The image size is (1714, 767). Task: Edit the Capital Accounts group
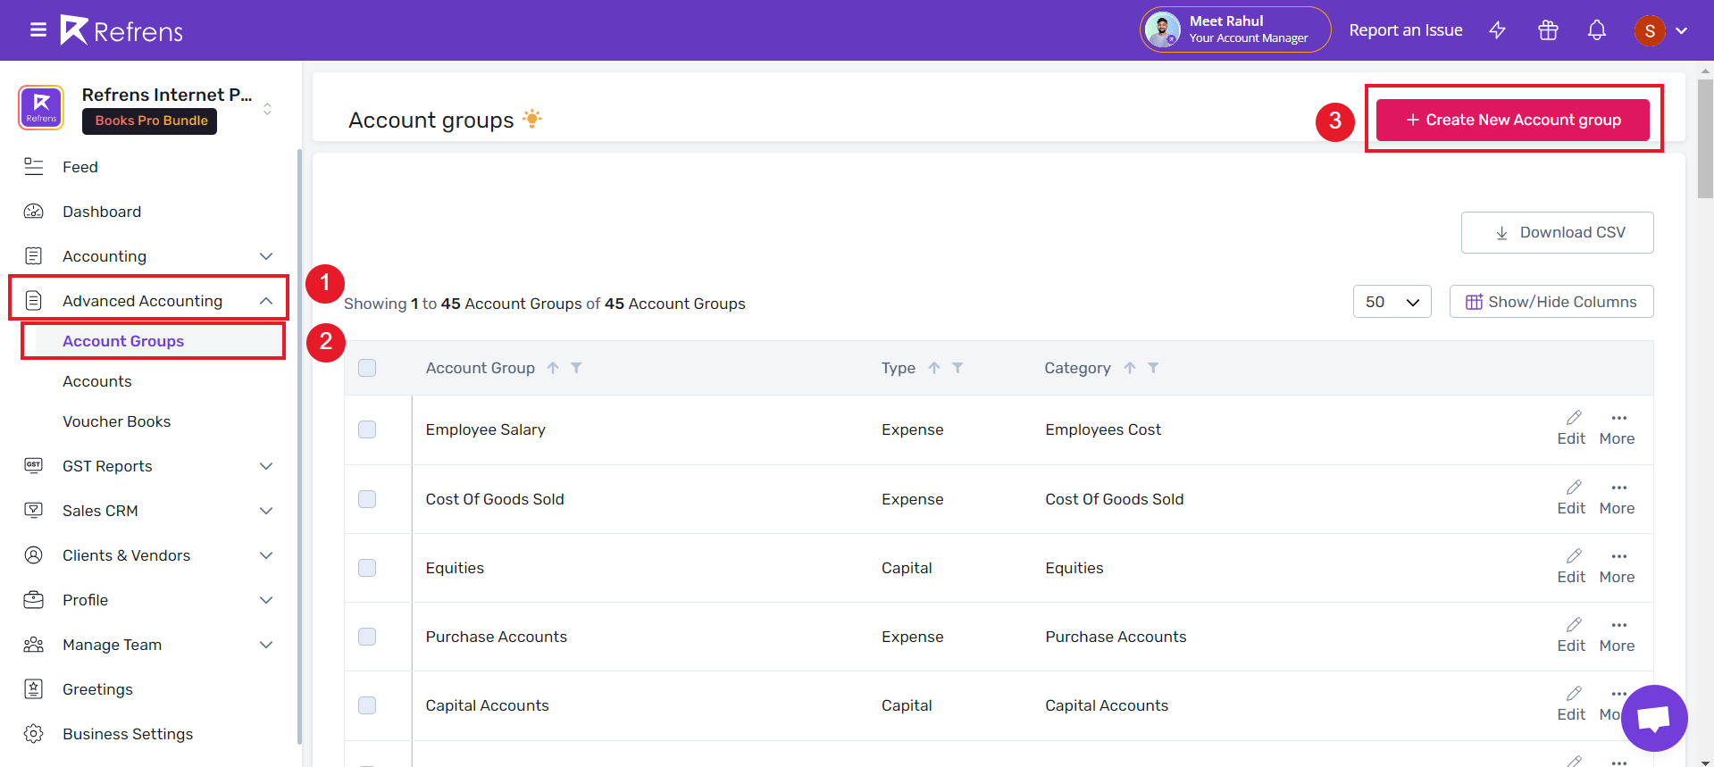click(1571, 704)
